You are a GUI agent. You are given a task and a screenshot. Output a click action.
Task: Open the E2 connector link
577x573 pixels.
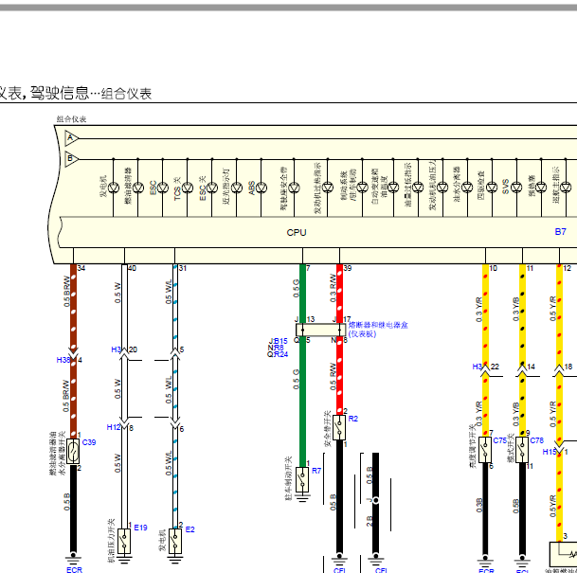tap(189, 529)
